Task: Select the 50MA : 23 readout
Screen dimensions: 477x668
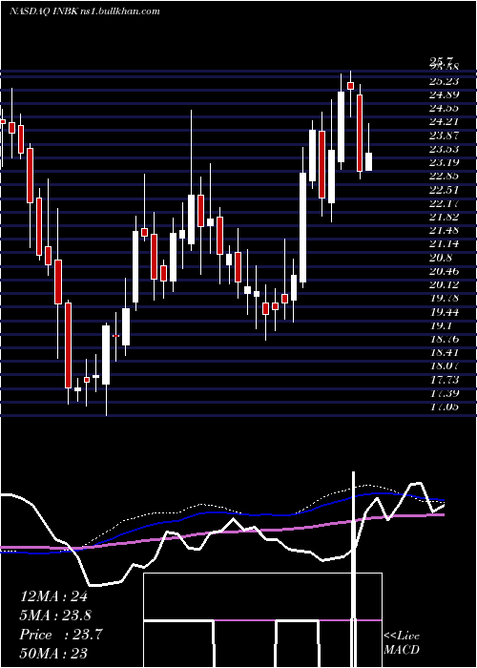Action: pos(53,654)
